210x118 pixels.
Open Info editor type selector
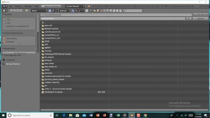(x=5, y=6)
